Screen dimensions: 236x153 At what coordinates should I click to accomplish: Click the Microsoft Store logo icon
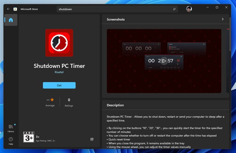coord(15,9)
